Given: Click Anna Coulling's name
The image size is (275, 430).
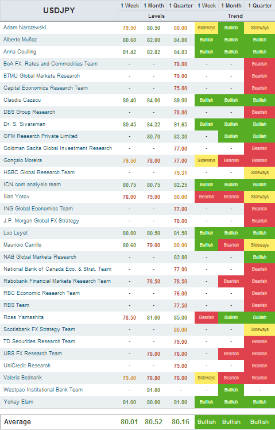Looking at the screenshot, I should click(x=20, y=52).
